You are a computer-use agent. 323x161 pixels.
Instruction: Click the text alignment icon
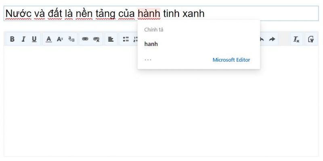pyautogui.click(x=111, y=39)
